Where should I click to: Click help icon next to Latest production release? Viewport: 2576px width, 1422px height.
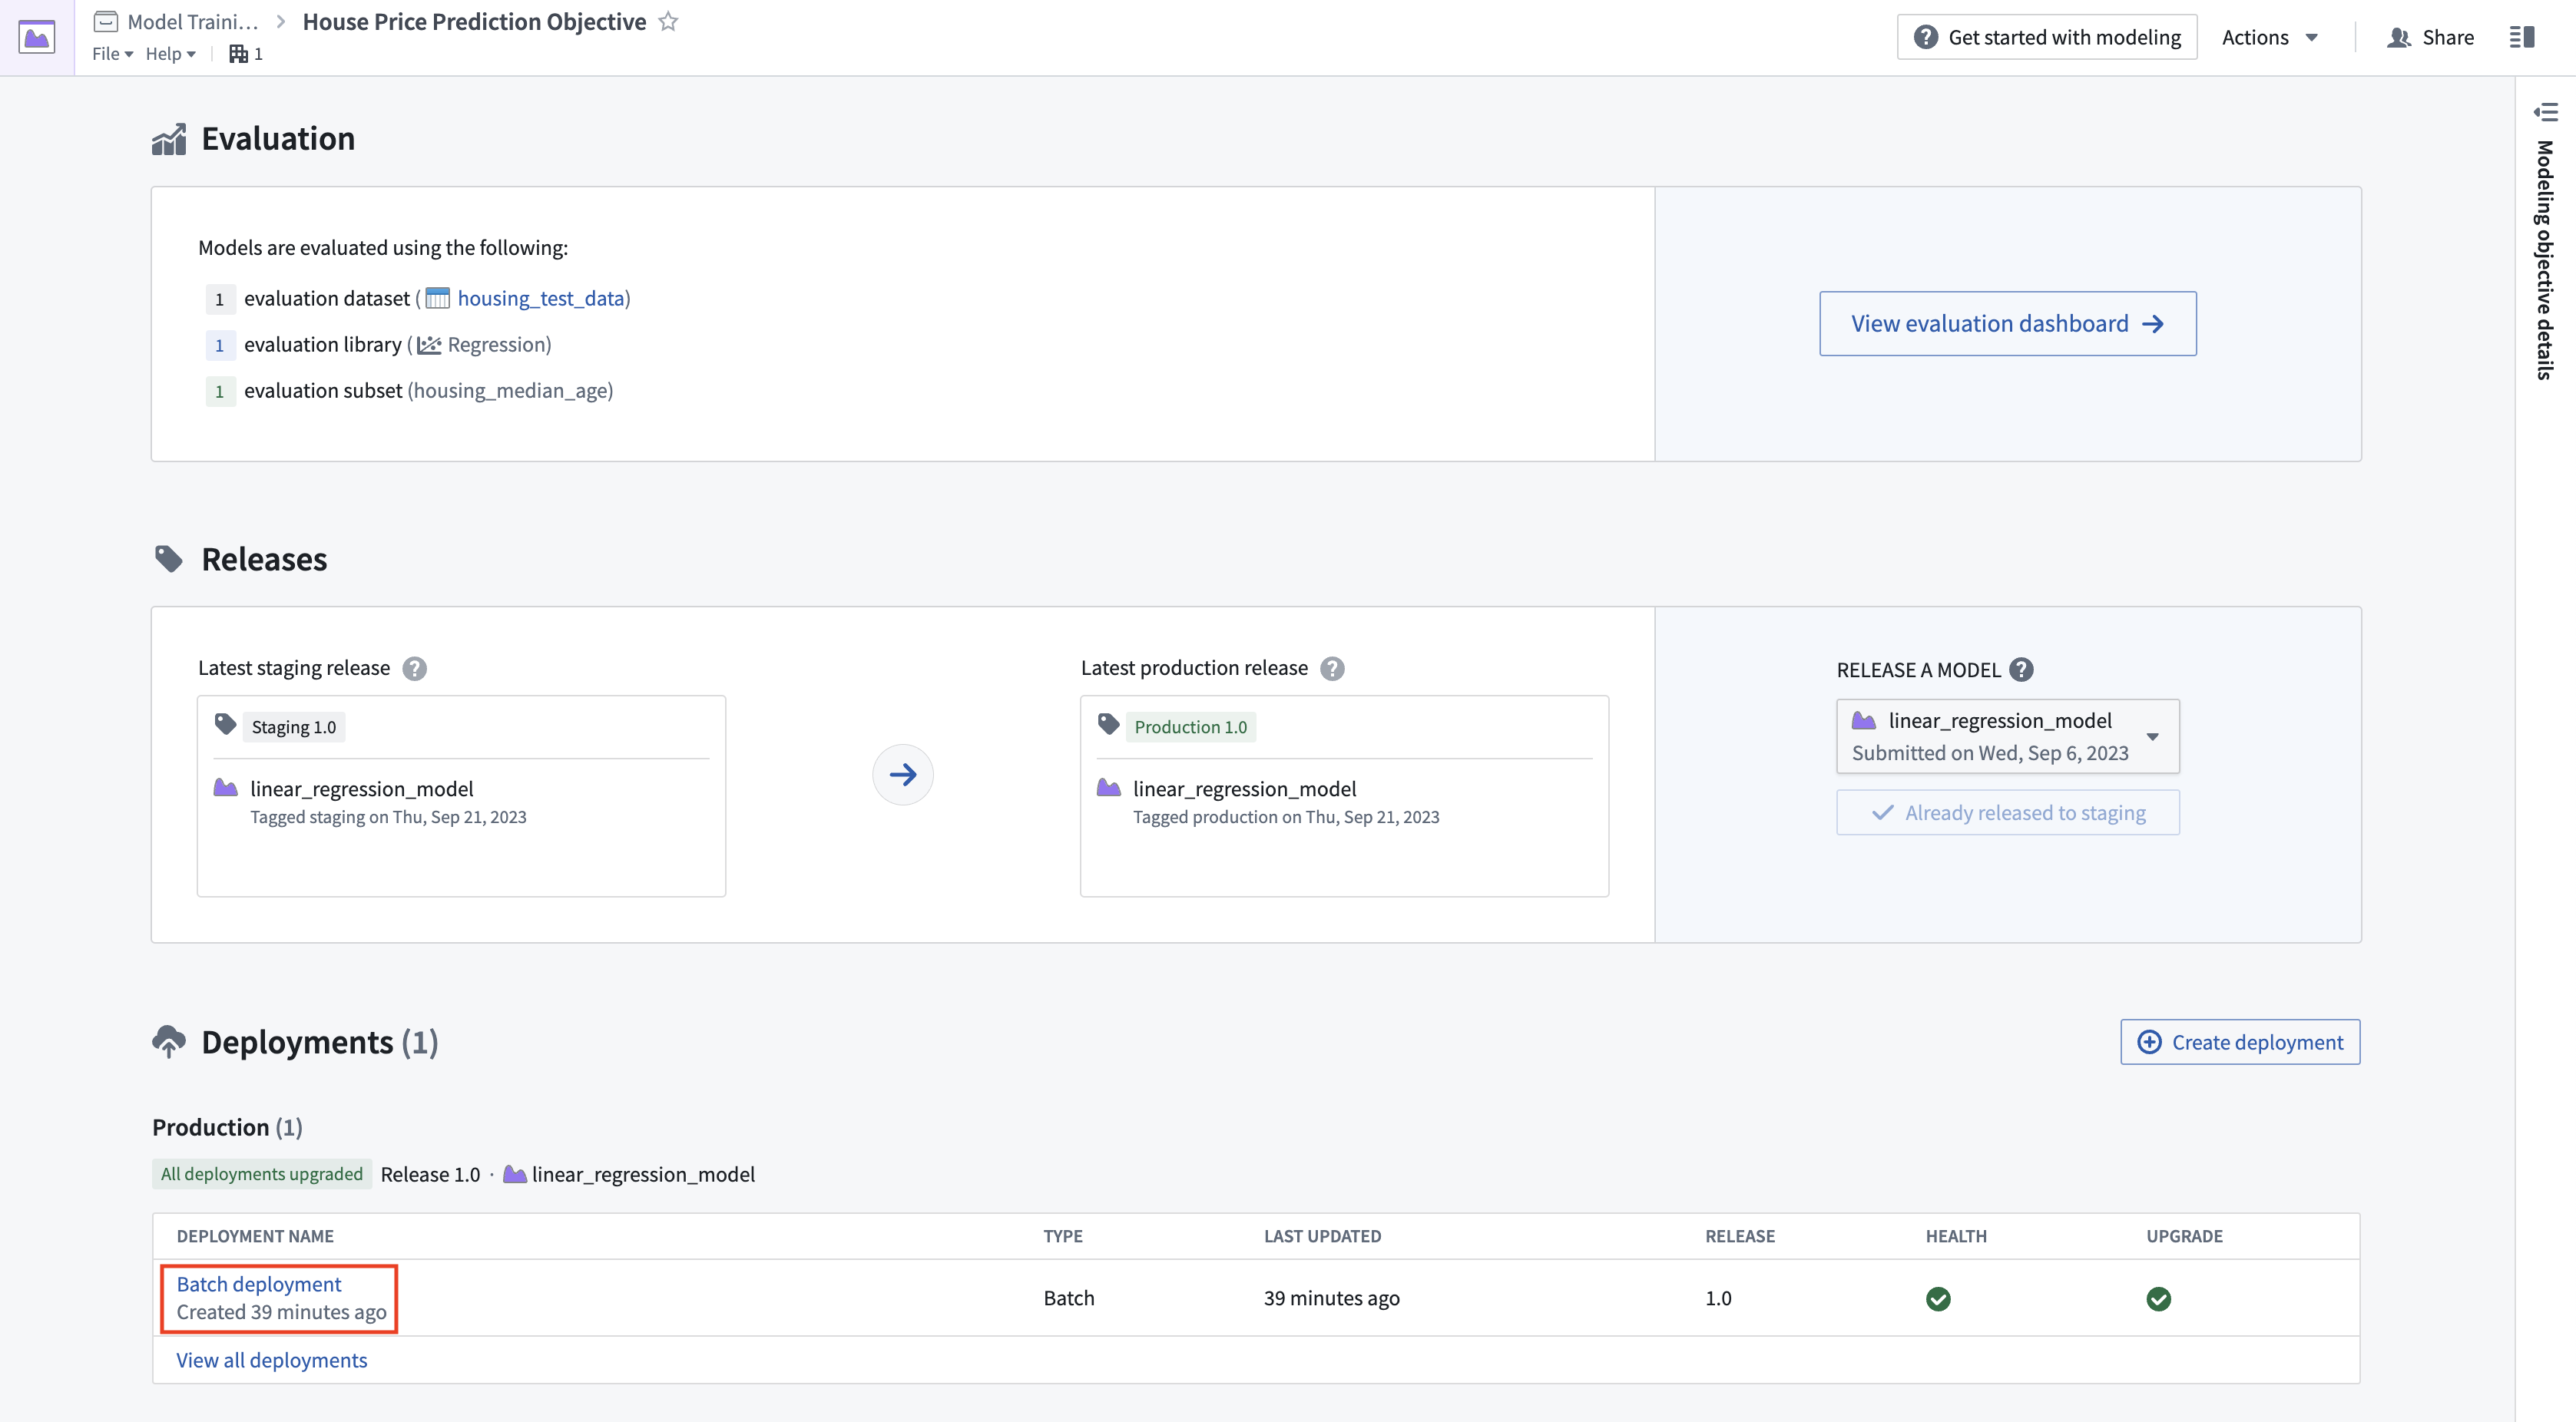(1332, 668)
